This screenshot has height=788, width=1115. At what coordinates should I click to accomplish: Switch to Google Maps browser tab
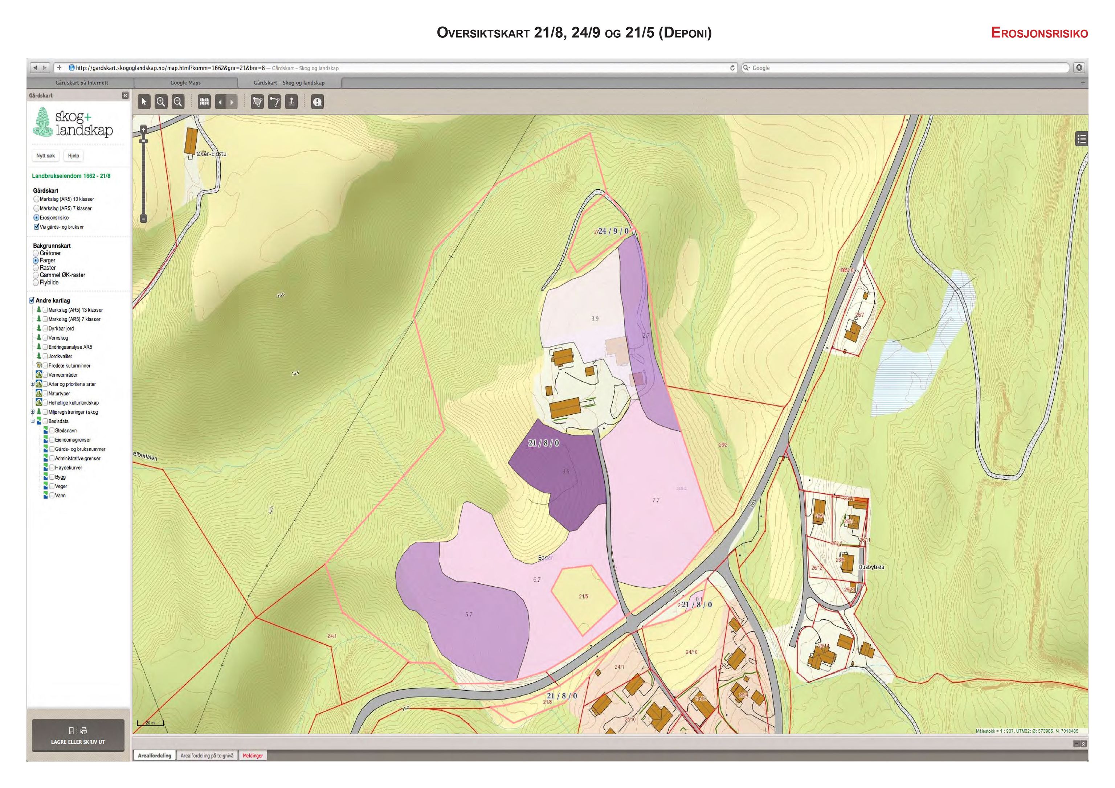185,83
